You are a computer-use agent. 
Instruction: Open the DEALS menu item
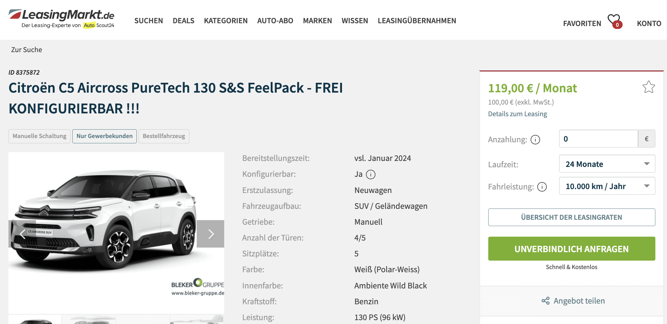pos(183,21)
